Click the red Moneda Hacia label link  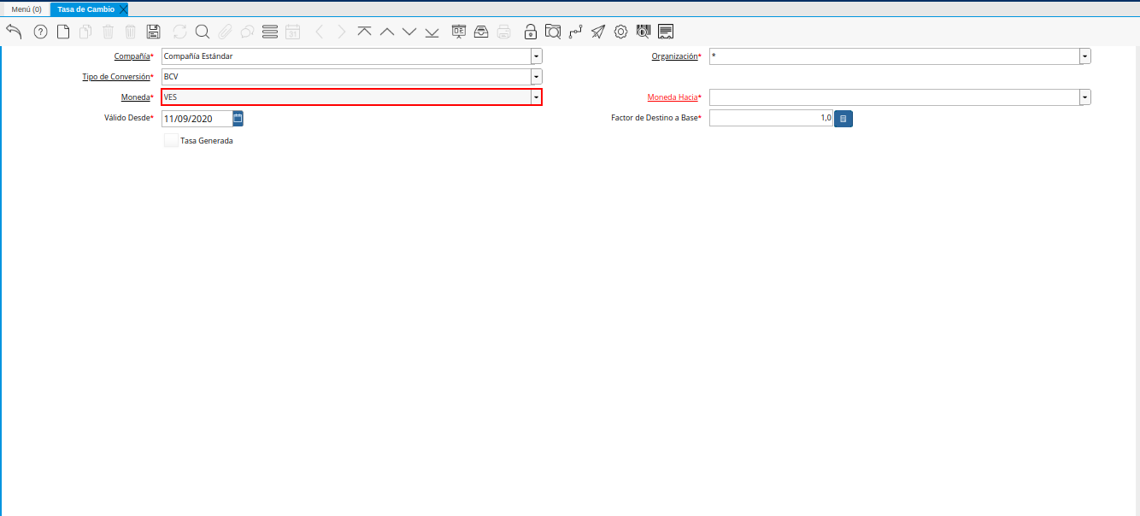coord(673,97)
